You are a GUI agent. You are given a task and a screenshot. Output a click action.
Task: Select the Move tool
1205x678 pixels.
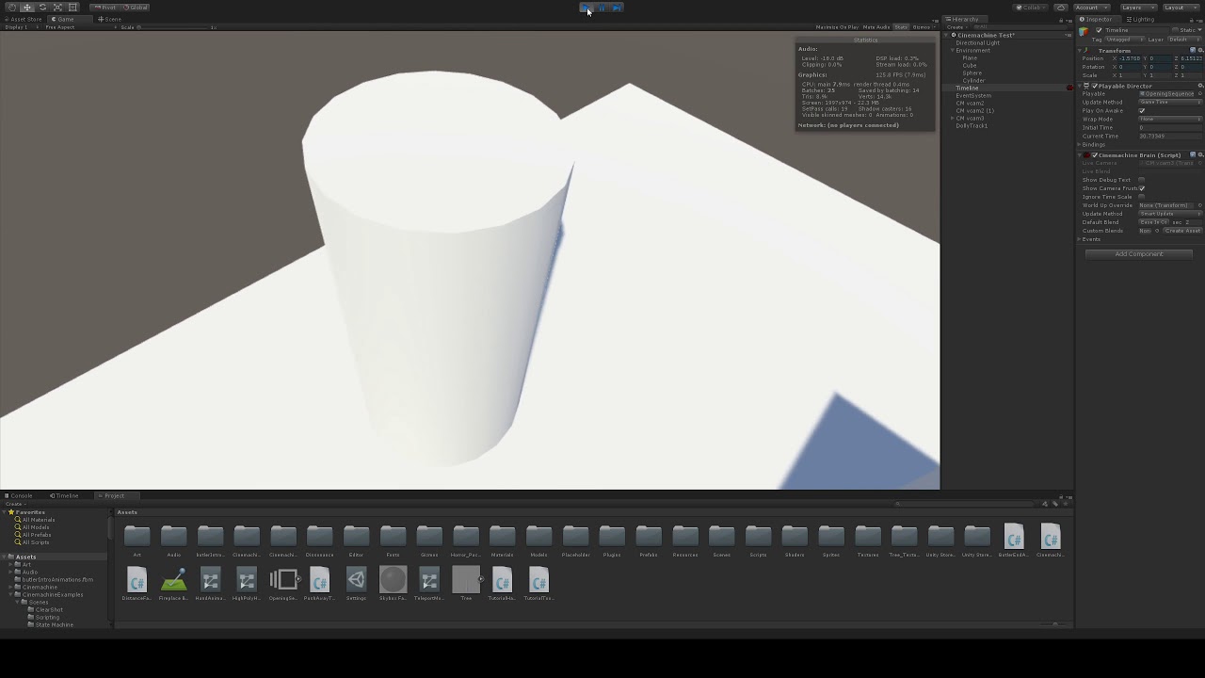click(26, 8)
